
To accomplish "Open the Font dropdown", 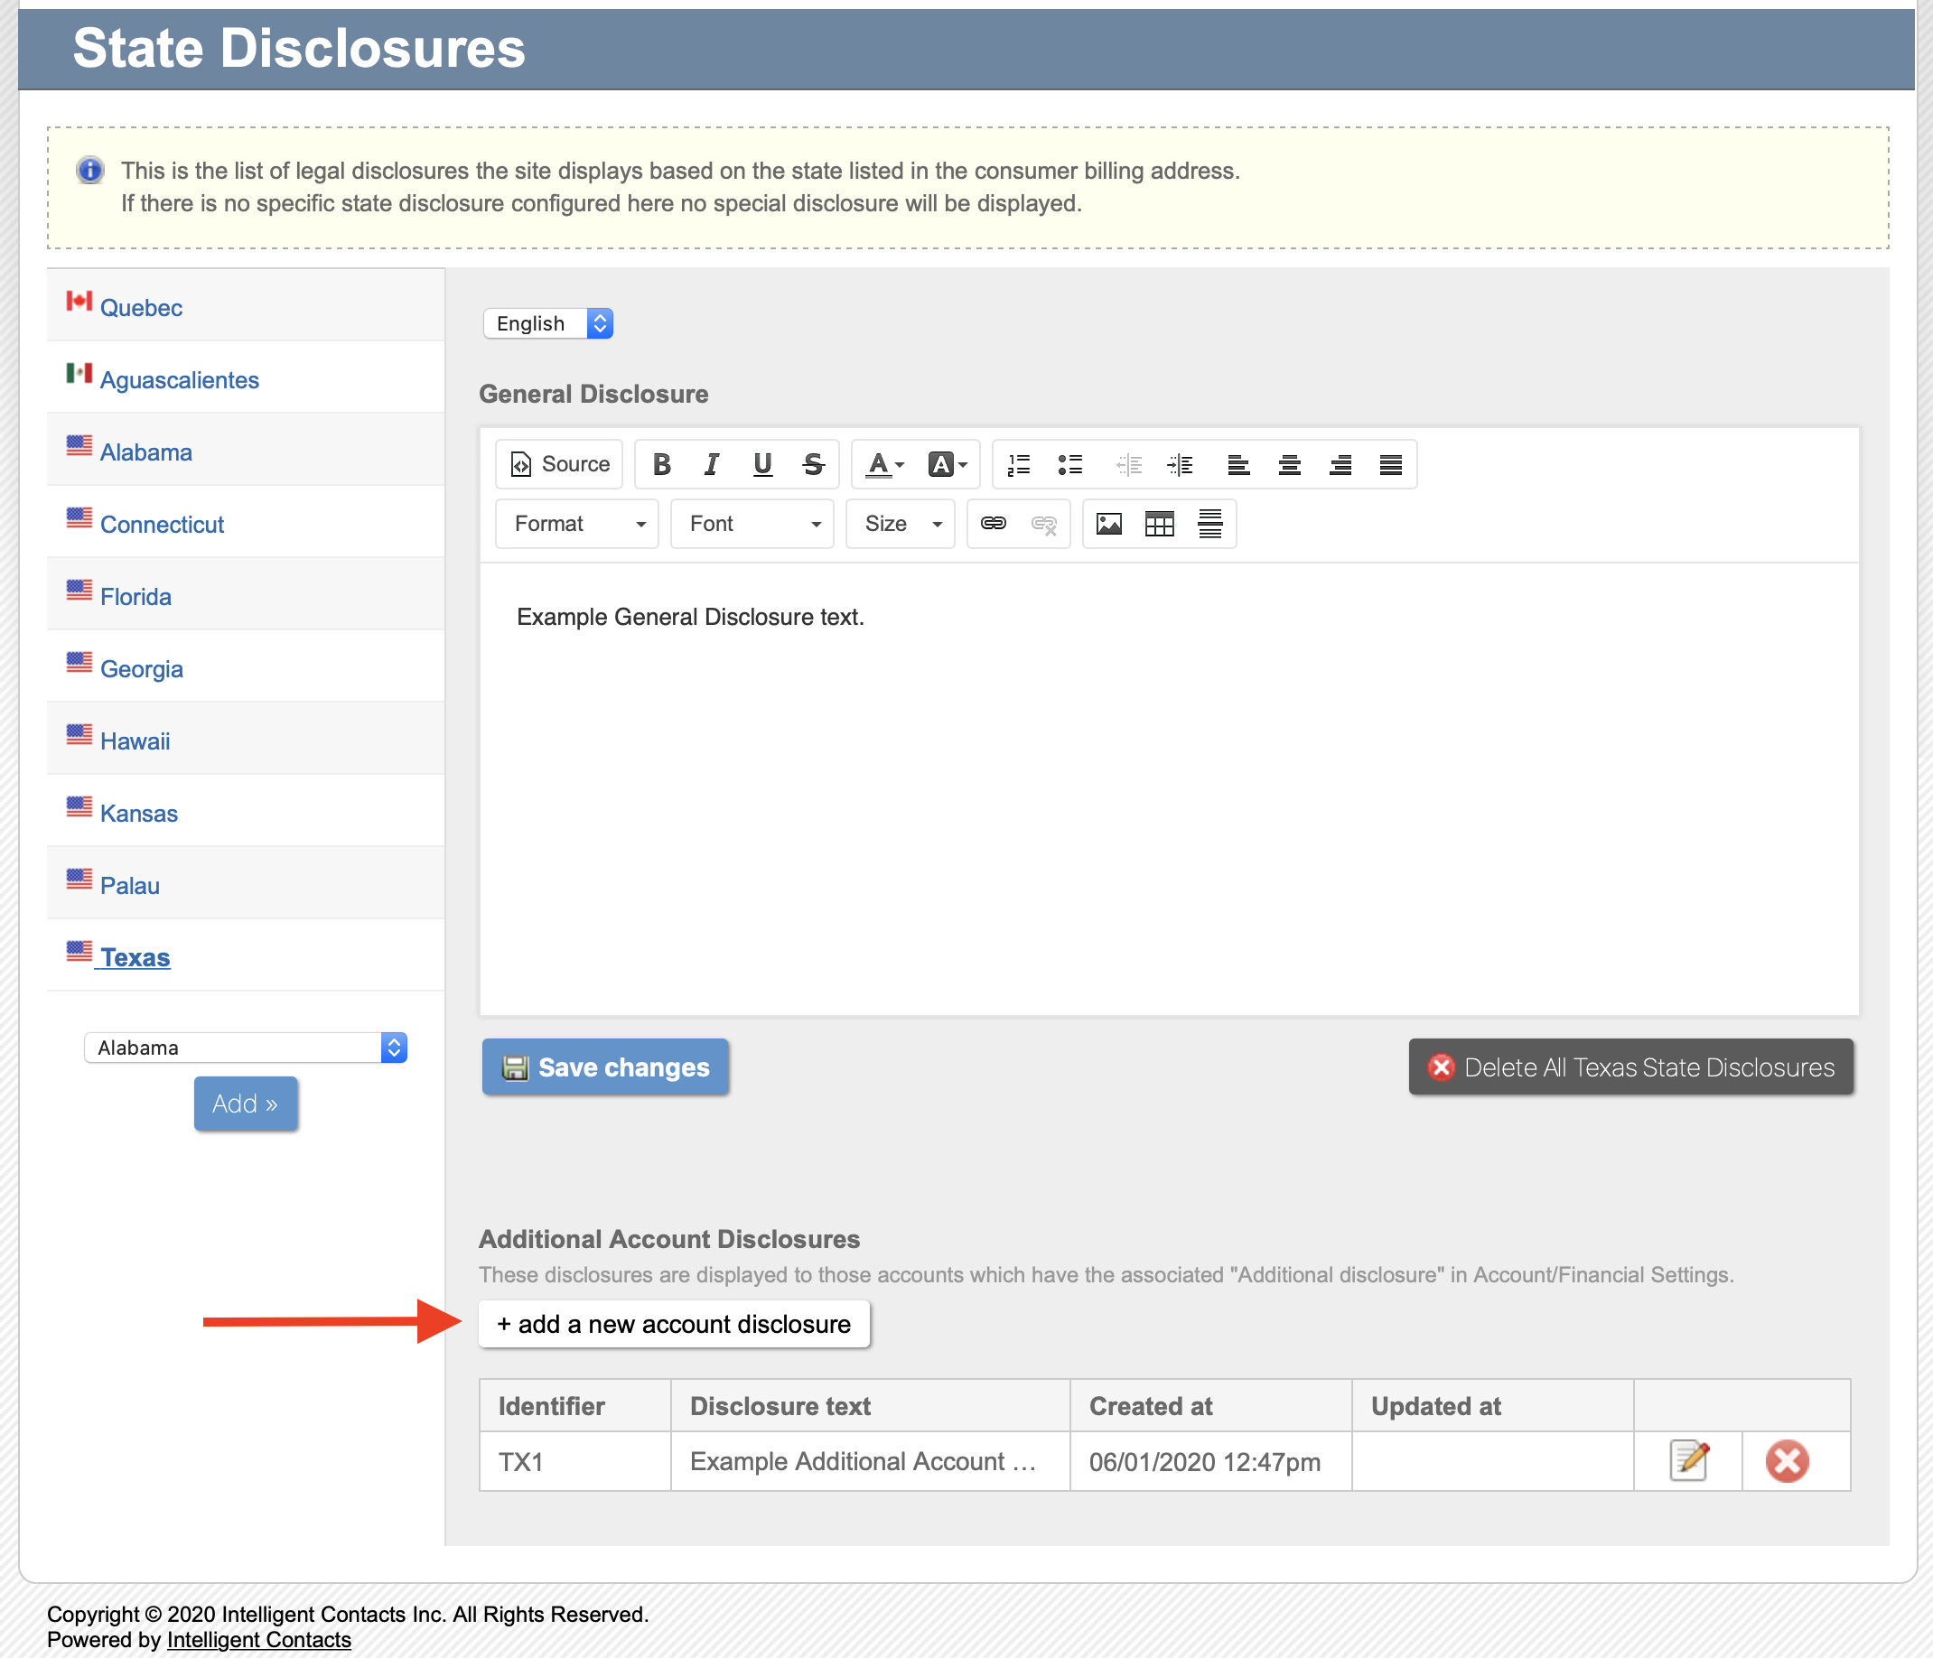I will pyautogui.click(x=752, y=524).
